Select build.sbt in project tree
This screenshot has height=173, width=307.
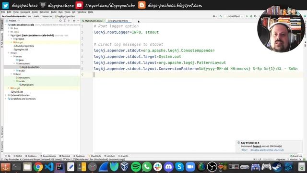17,92
